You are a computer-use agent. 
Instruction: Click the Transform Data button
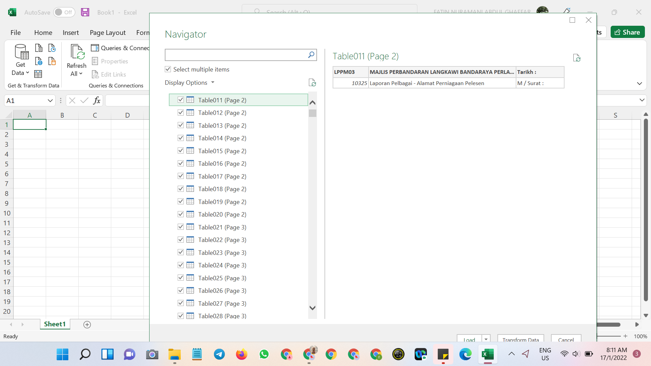point(520,339)
